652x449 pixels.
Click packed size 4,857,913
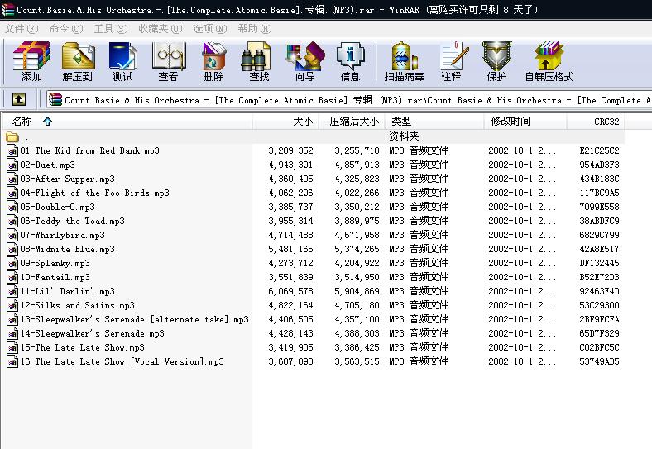tap(357, 165)
